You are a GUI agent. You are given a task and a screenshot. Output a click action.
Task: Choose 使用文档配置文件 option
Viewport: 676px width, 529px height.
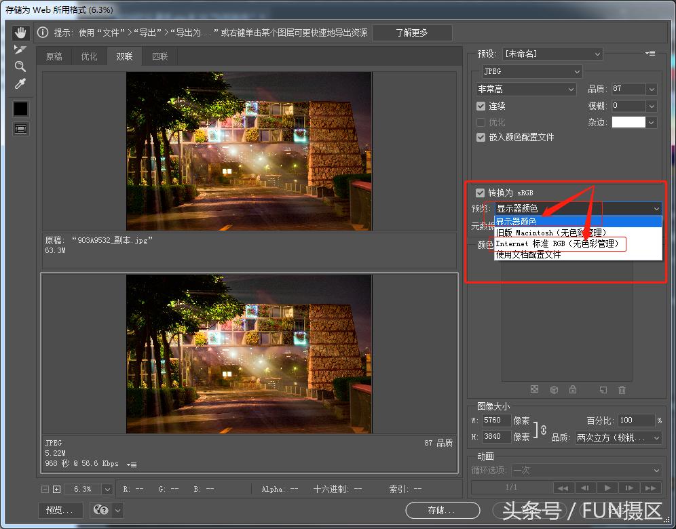pyautogui.click(x=578, y=254)
